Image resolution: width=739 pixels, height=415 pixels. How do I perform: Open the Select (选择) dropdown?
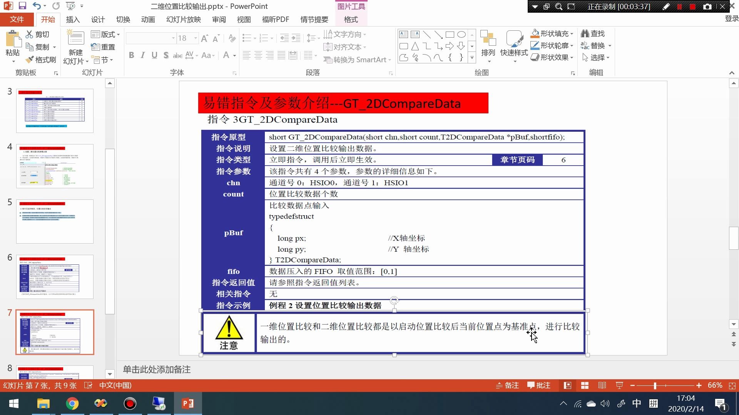click(596, 58)
